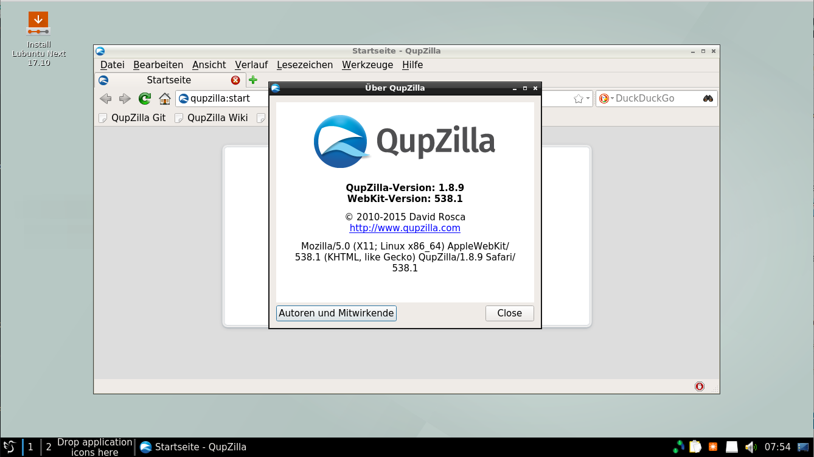Click the Close button in Über QupZilla
Image resolution: width=814 pixels, height=457 pixels.
(x=510, y=313)
